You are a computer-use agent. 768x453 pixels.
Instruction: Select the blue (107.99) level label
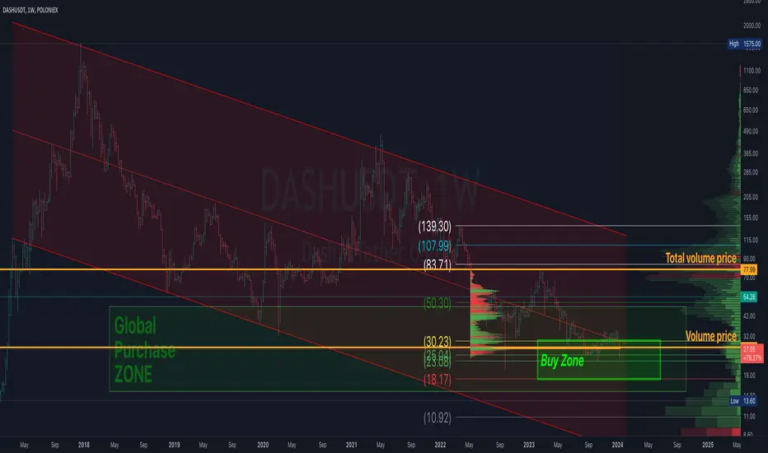(434, 245)
